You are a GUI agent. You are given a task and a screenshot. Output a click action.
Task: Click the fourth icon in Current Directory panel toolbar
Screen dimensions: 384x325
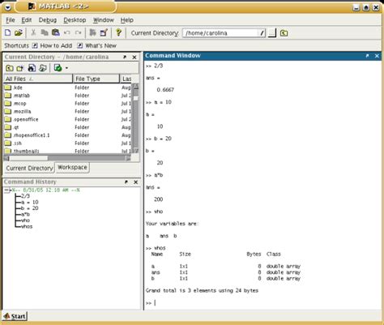tap(43, 68)
